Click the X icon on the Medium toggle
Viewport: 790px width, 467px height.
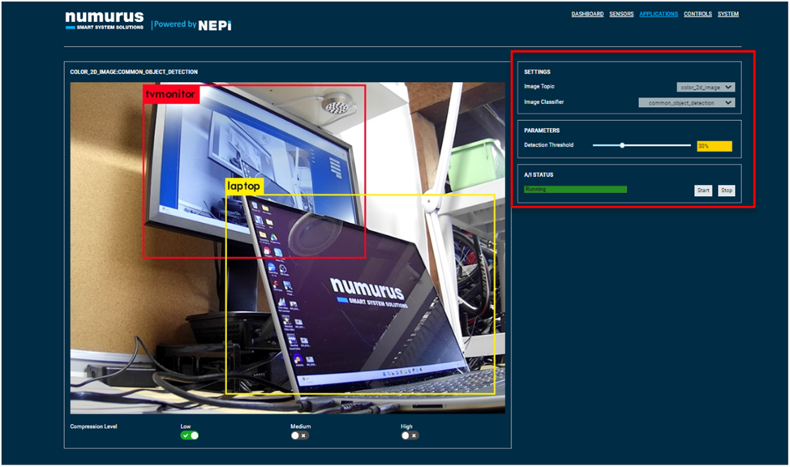coord(305,435)
